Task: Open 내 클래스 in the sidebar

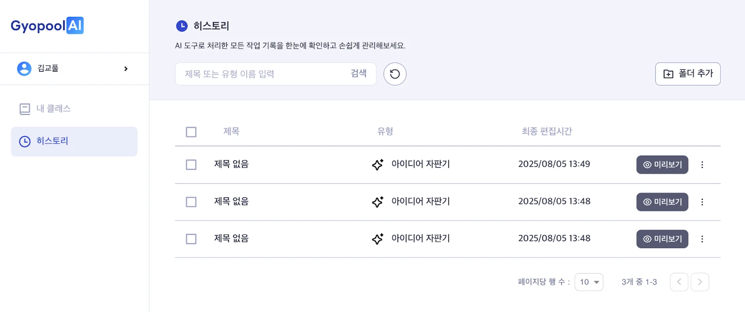Action: click(x=54, y=109)
